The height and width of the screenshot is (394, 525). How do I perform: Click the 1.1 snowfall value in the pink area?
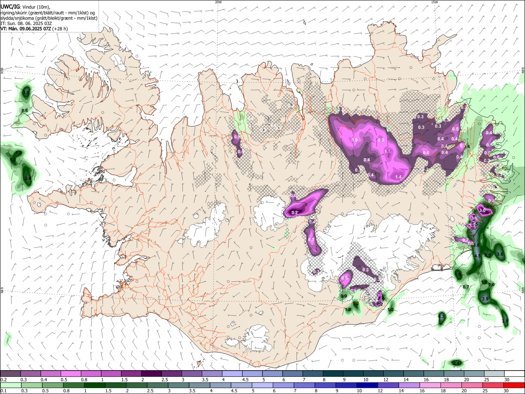point(388,151)
